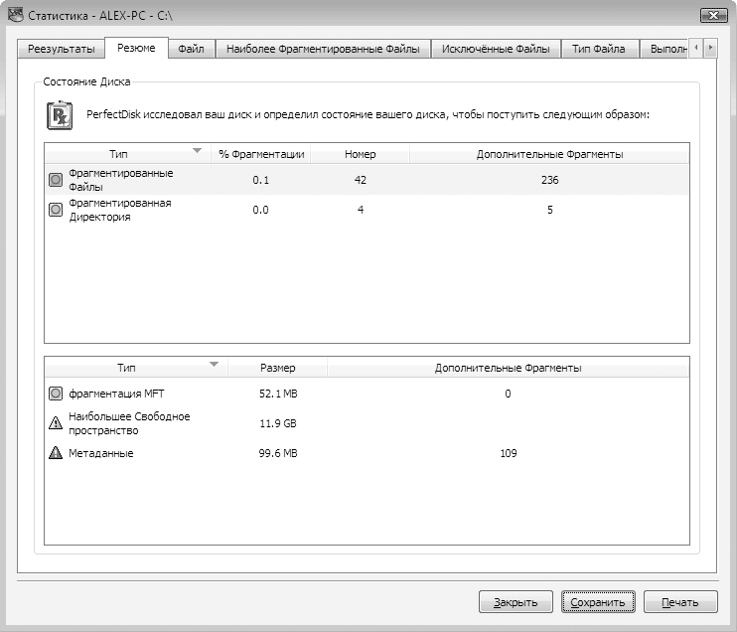Sort by % Фрагментации column header

point(261,154)
